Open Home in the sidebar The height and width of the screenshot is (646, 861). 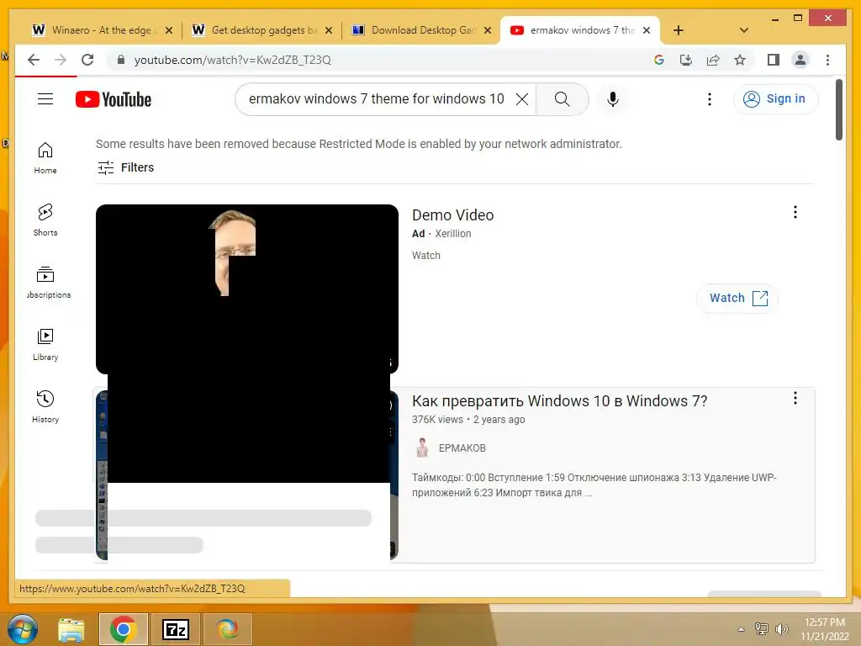[x=45, y=158]
